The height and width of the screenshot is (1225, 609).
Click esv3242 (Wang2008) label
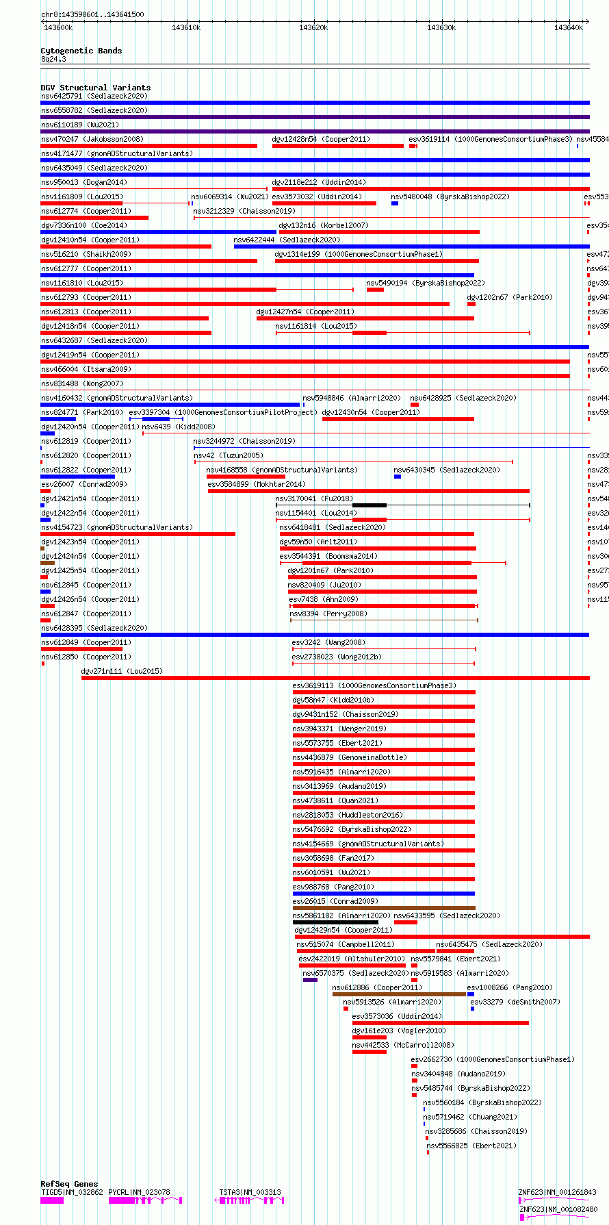pos(329,642)
